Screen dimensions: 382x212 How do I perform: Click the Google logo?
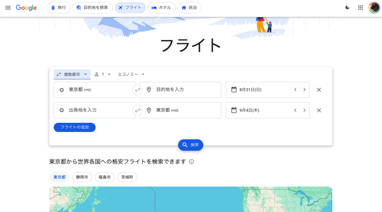(x=26, y=8)
